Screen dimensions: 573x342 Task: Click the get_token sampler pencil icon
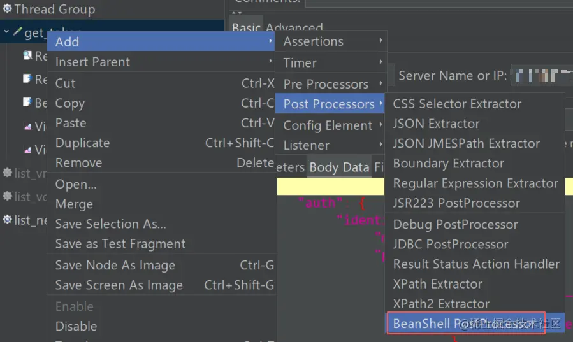tap(17, 32)
